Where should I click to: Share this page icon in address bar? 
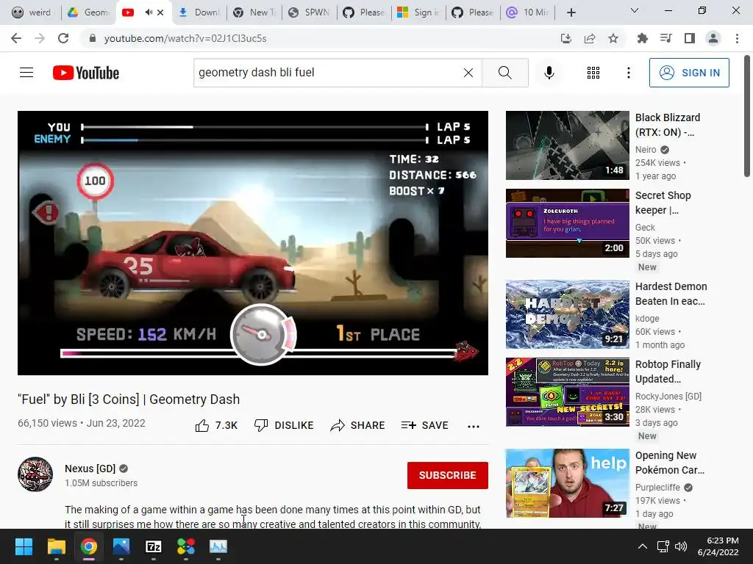[590, 38]
